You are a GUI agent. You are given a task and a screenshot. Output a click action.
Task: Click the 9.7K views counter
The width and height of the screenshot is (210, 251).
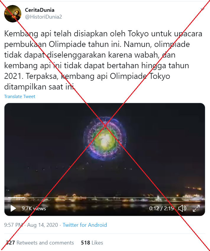(34, 208)
